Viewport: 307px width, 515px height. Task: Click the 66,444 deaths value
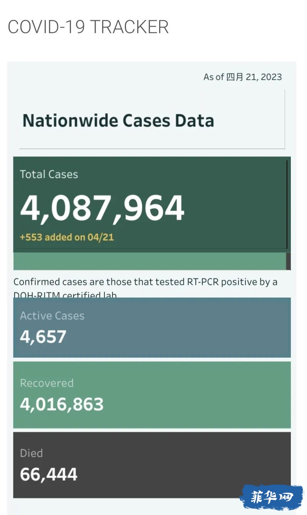pyautogui.click(x=49, y=474)
